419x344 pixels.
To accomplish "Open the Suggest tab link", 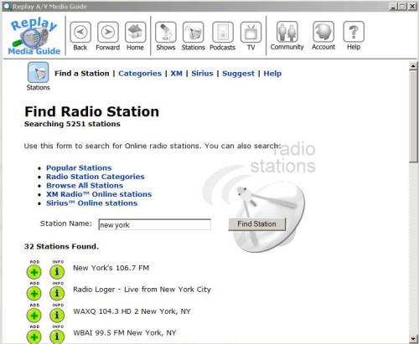I will point(238,74).
